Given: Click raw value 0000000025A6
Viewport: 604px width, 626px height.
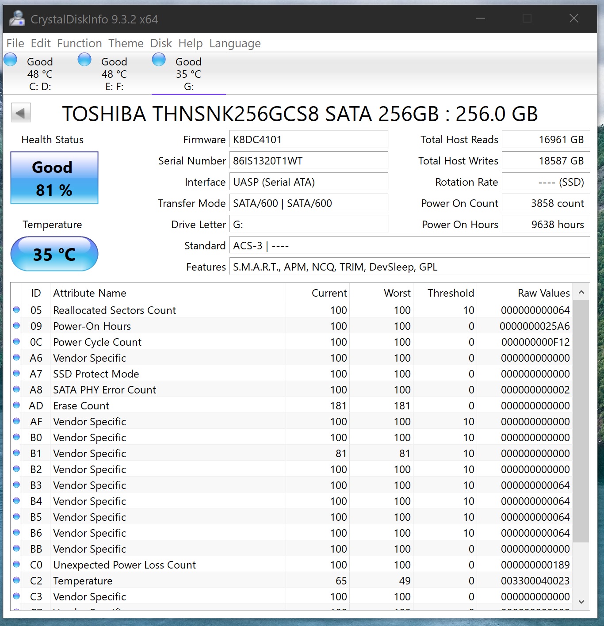Looking at the screenshot, I should tap(535, 326).
